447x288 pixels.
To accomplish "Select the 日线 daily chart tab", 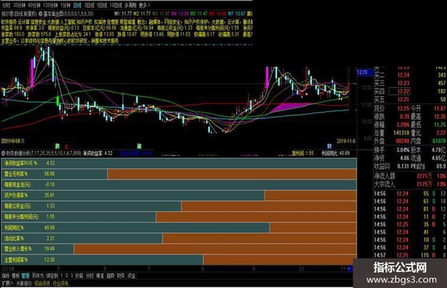I will (x=77, y=5).
